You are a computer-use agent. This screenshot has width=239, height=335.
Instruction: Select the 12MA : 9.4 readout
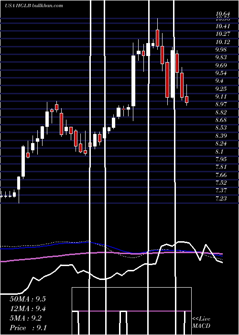(x=28, y=309)
